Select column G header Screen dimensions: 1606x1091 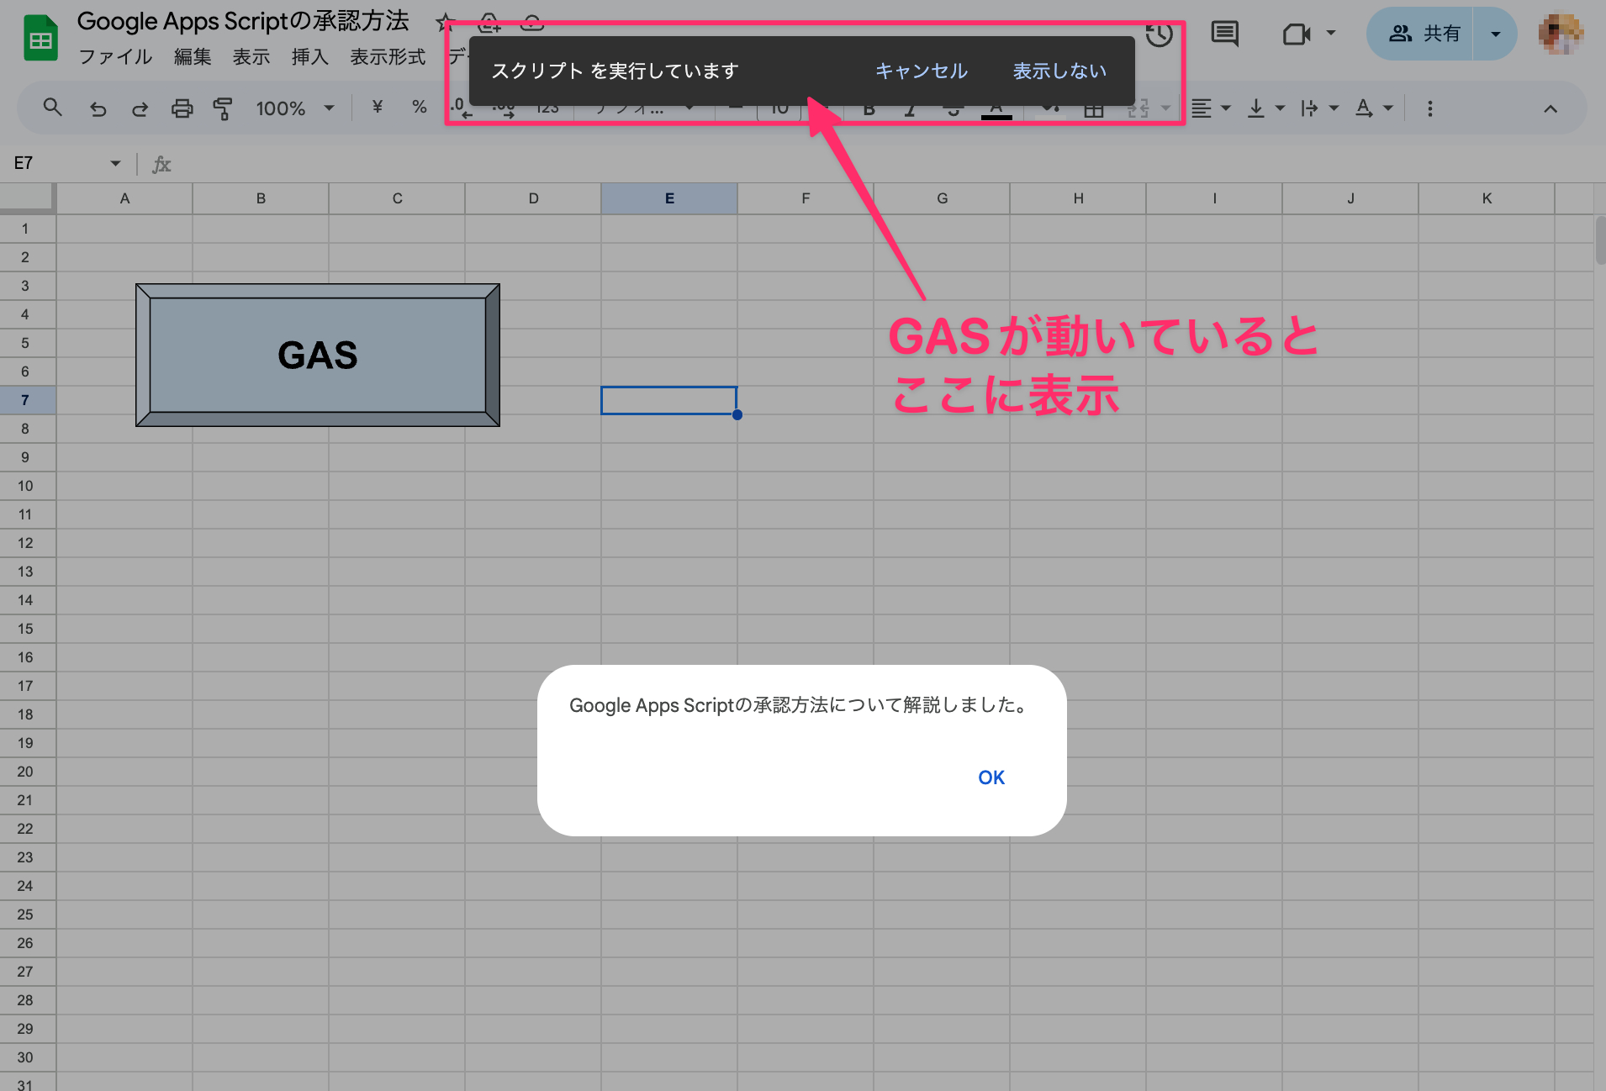click(x=942, y=198)
